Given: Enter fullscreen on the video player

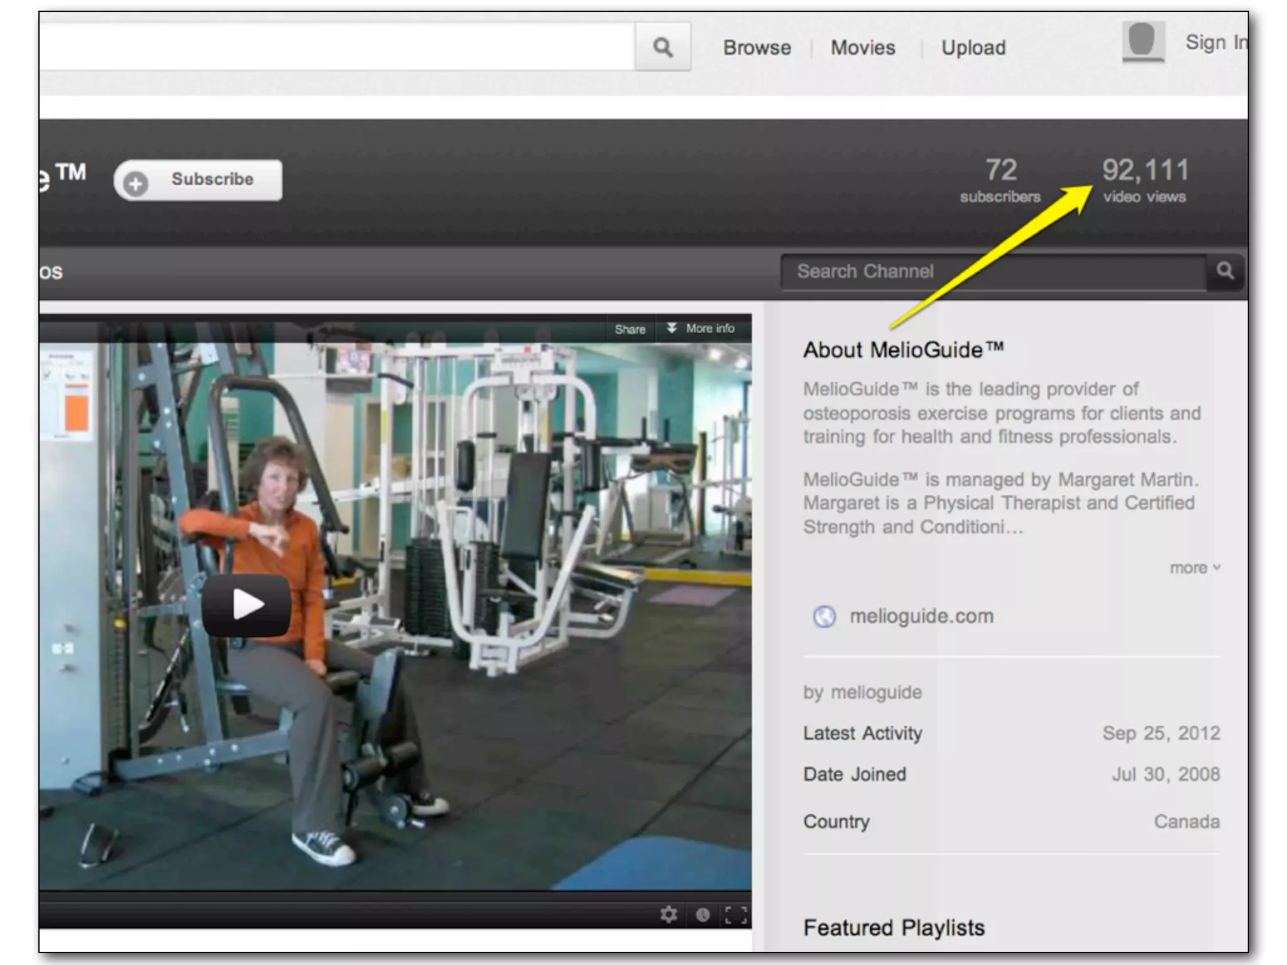Looking at the screenshot, I should (735, 915).
